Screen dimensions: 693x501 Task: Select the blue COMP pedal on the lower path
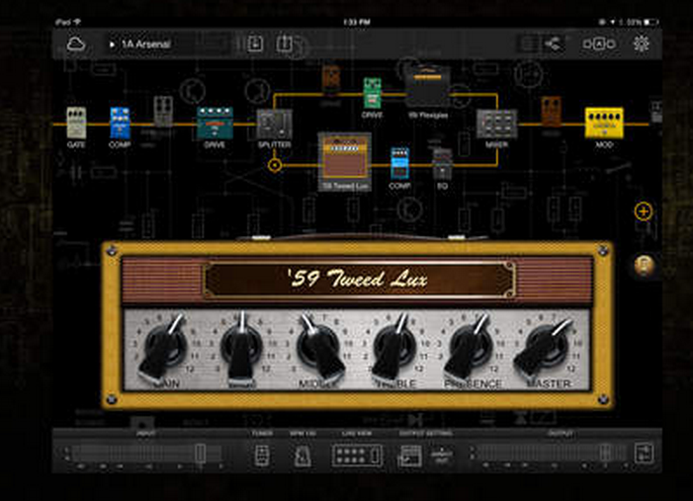pyautogui.click(x=400, y=163)
